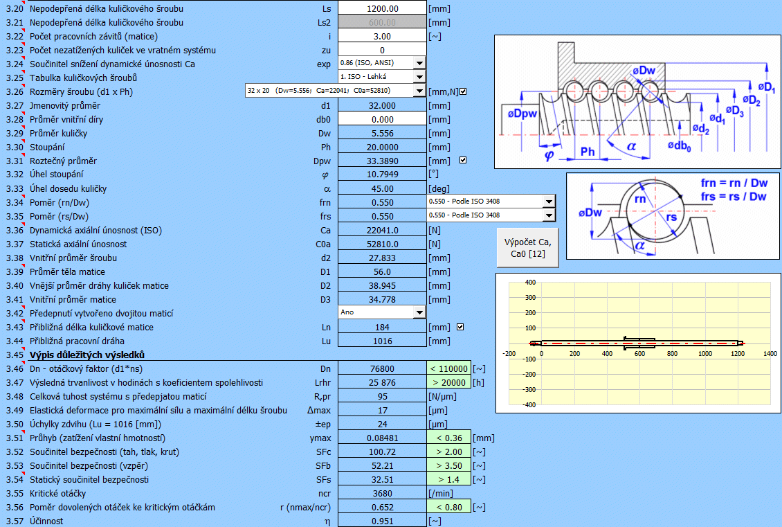Screen dimensions: 782x527
Task: Open the frs ratio ISO 3408 dropdown
Action: pos(549,215)
